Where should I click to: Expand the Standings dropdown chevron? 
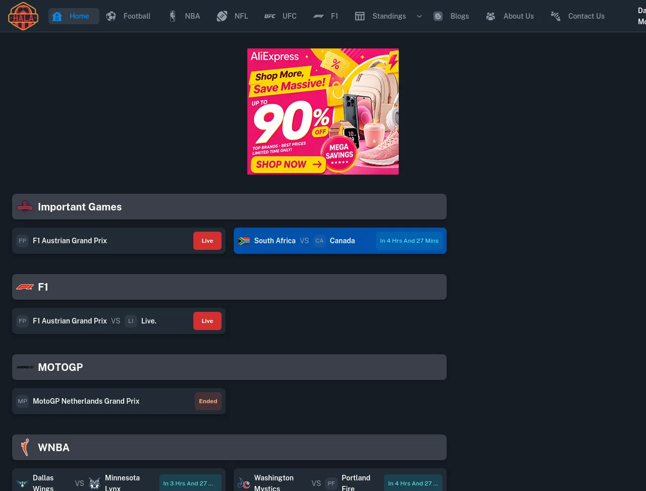[419, 16]
